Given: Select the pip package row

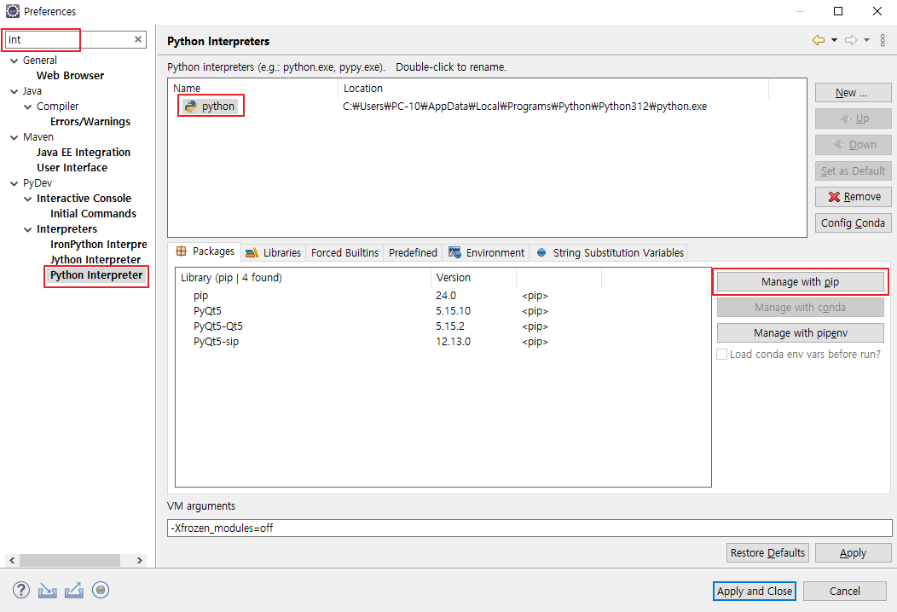Looking at the screenshot, I should coord(443,296).
